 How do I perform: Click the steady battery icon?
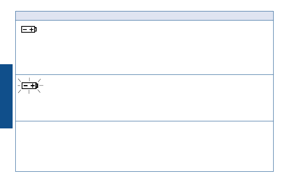pos(29,30)
